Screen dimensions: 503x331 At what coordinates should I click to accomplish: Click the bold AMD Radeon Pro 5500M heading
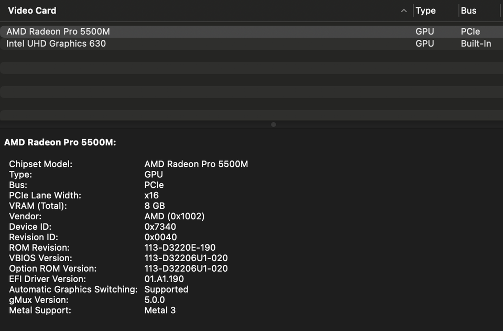60,142
